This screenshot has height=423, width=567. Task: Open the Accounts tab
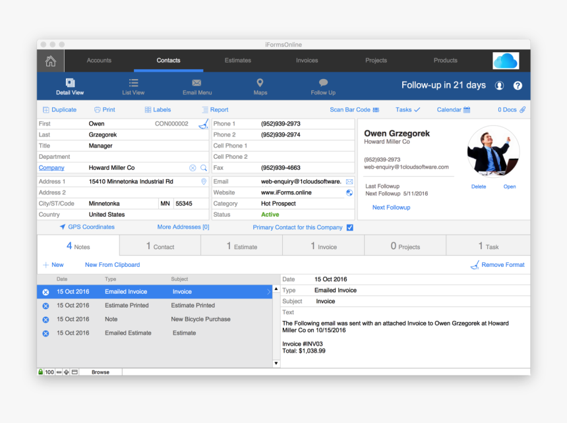click(99, 61)
